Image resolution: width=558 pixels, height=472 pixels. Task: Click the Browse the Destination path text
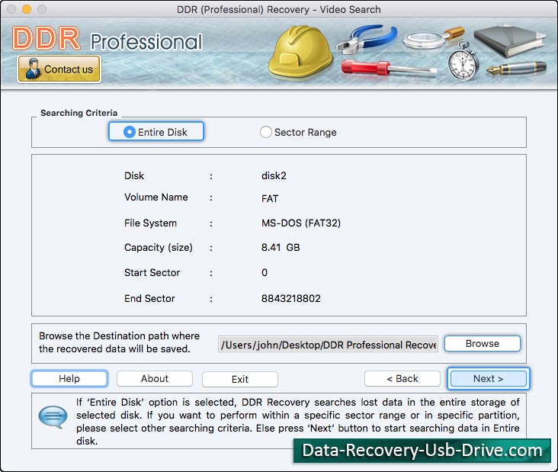click(119, 342)
